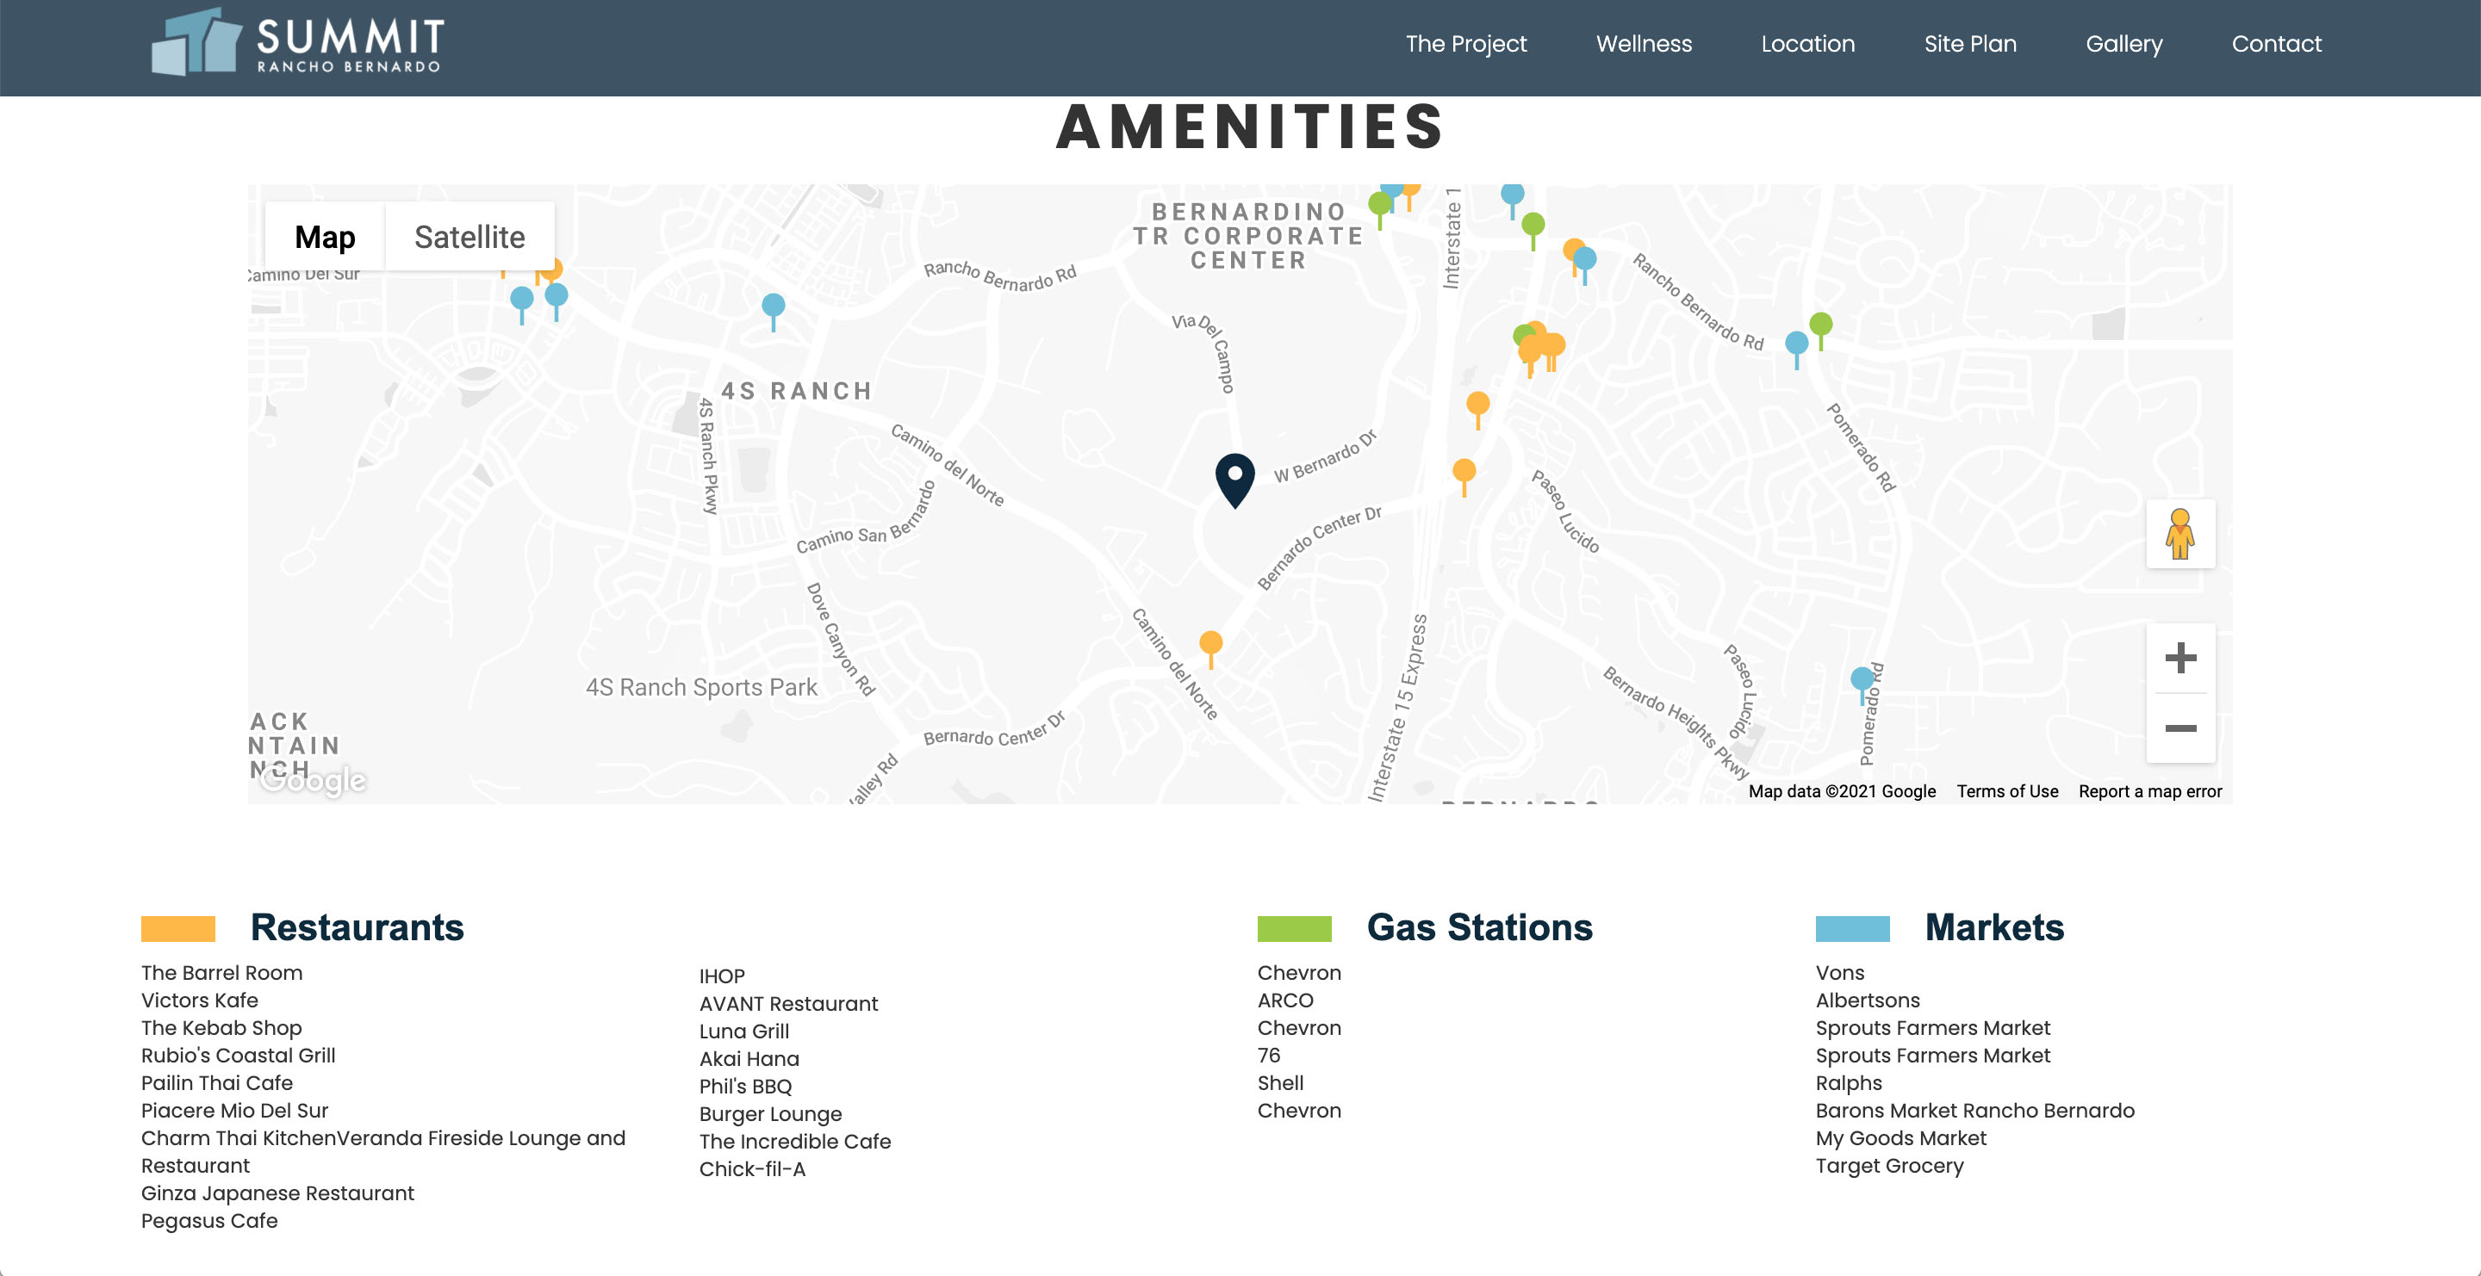Select The Barrel Room restaurant
The image size is (2481, 1276).
(221, 973)
